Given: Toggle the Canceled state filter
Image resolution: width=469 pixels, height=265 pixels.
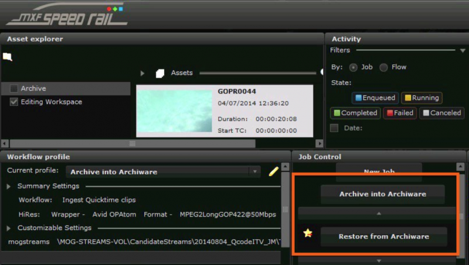Looking at the screenshot, I should pos(442,113).
